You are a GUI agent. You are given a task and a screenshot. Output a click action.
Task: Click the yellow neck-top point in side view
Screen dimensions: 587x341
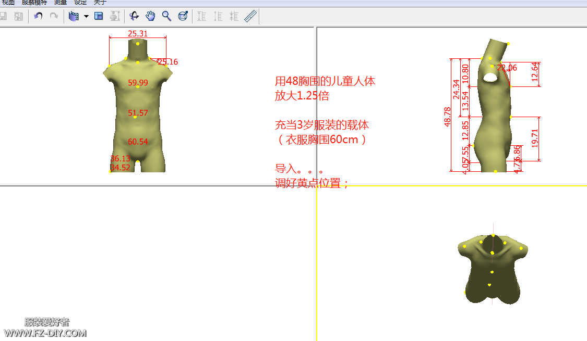[x=508, y=44]
